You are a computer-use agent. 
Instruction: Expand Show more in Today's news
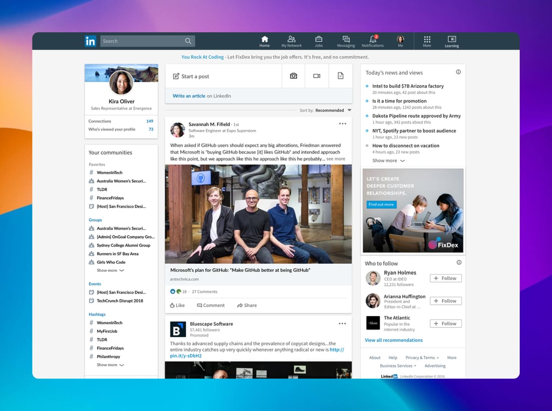point(389,161)
